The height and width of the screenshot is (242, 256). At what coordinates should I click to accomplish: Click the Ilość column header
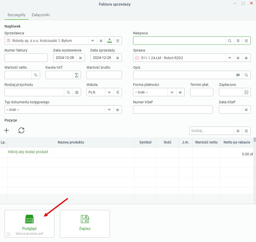click(x=168, y=142)
